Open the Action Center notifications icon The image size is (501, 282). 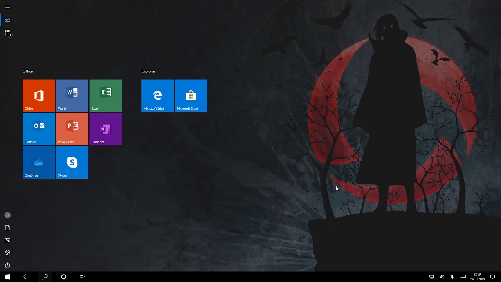click(493, 277)
